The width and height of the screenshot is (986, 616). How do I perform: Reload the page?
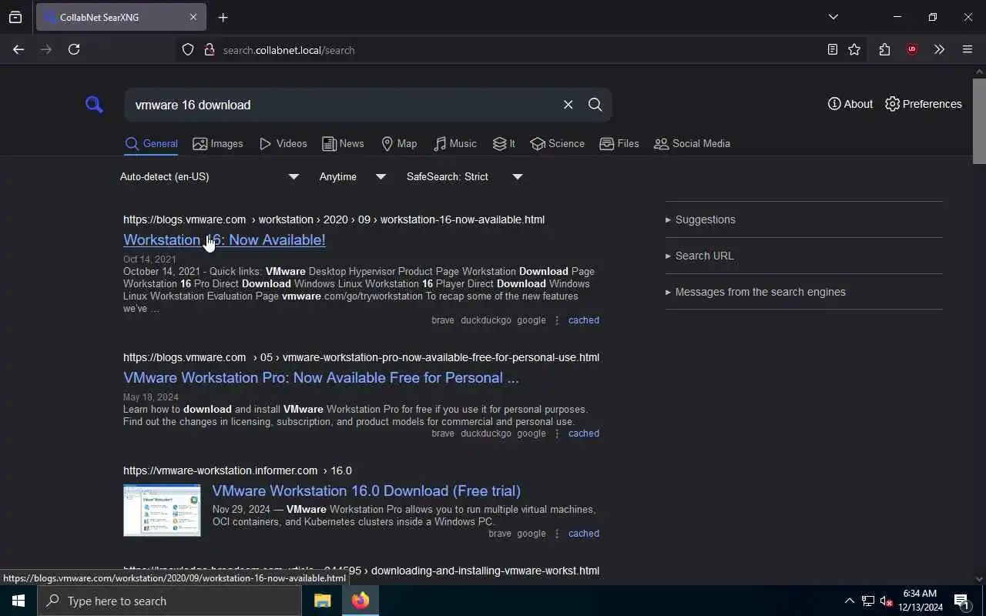pos(74,49)
